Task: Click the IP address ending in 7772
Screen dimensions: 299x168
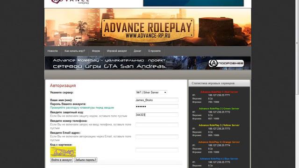Action: (219, 112)
